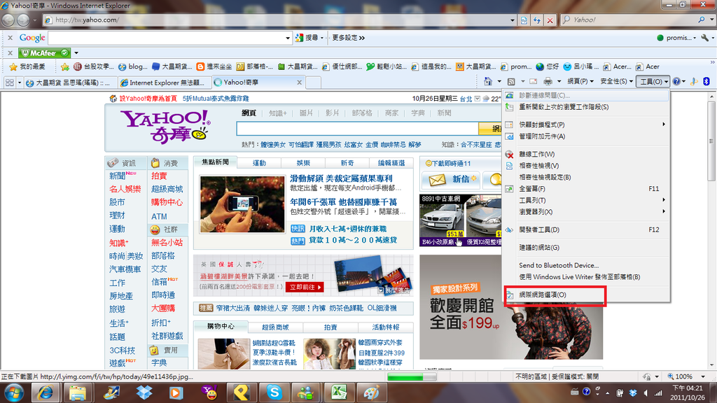
Task: Refresh the page using the address bar icon
Action: coord(537,20)
